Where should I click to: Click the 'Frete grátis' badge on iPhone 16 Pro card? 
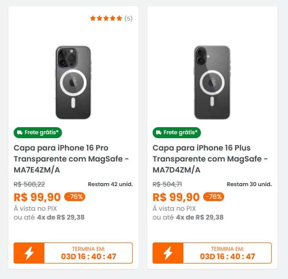38,132
